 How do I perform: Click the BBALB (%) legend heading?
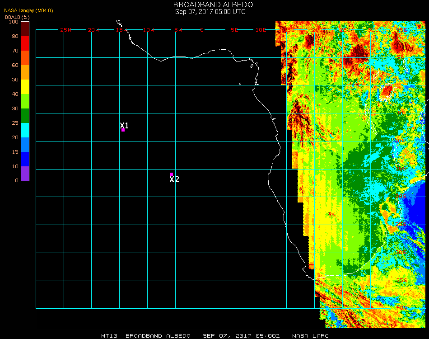[x=17, y=17]
